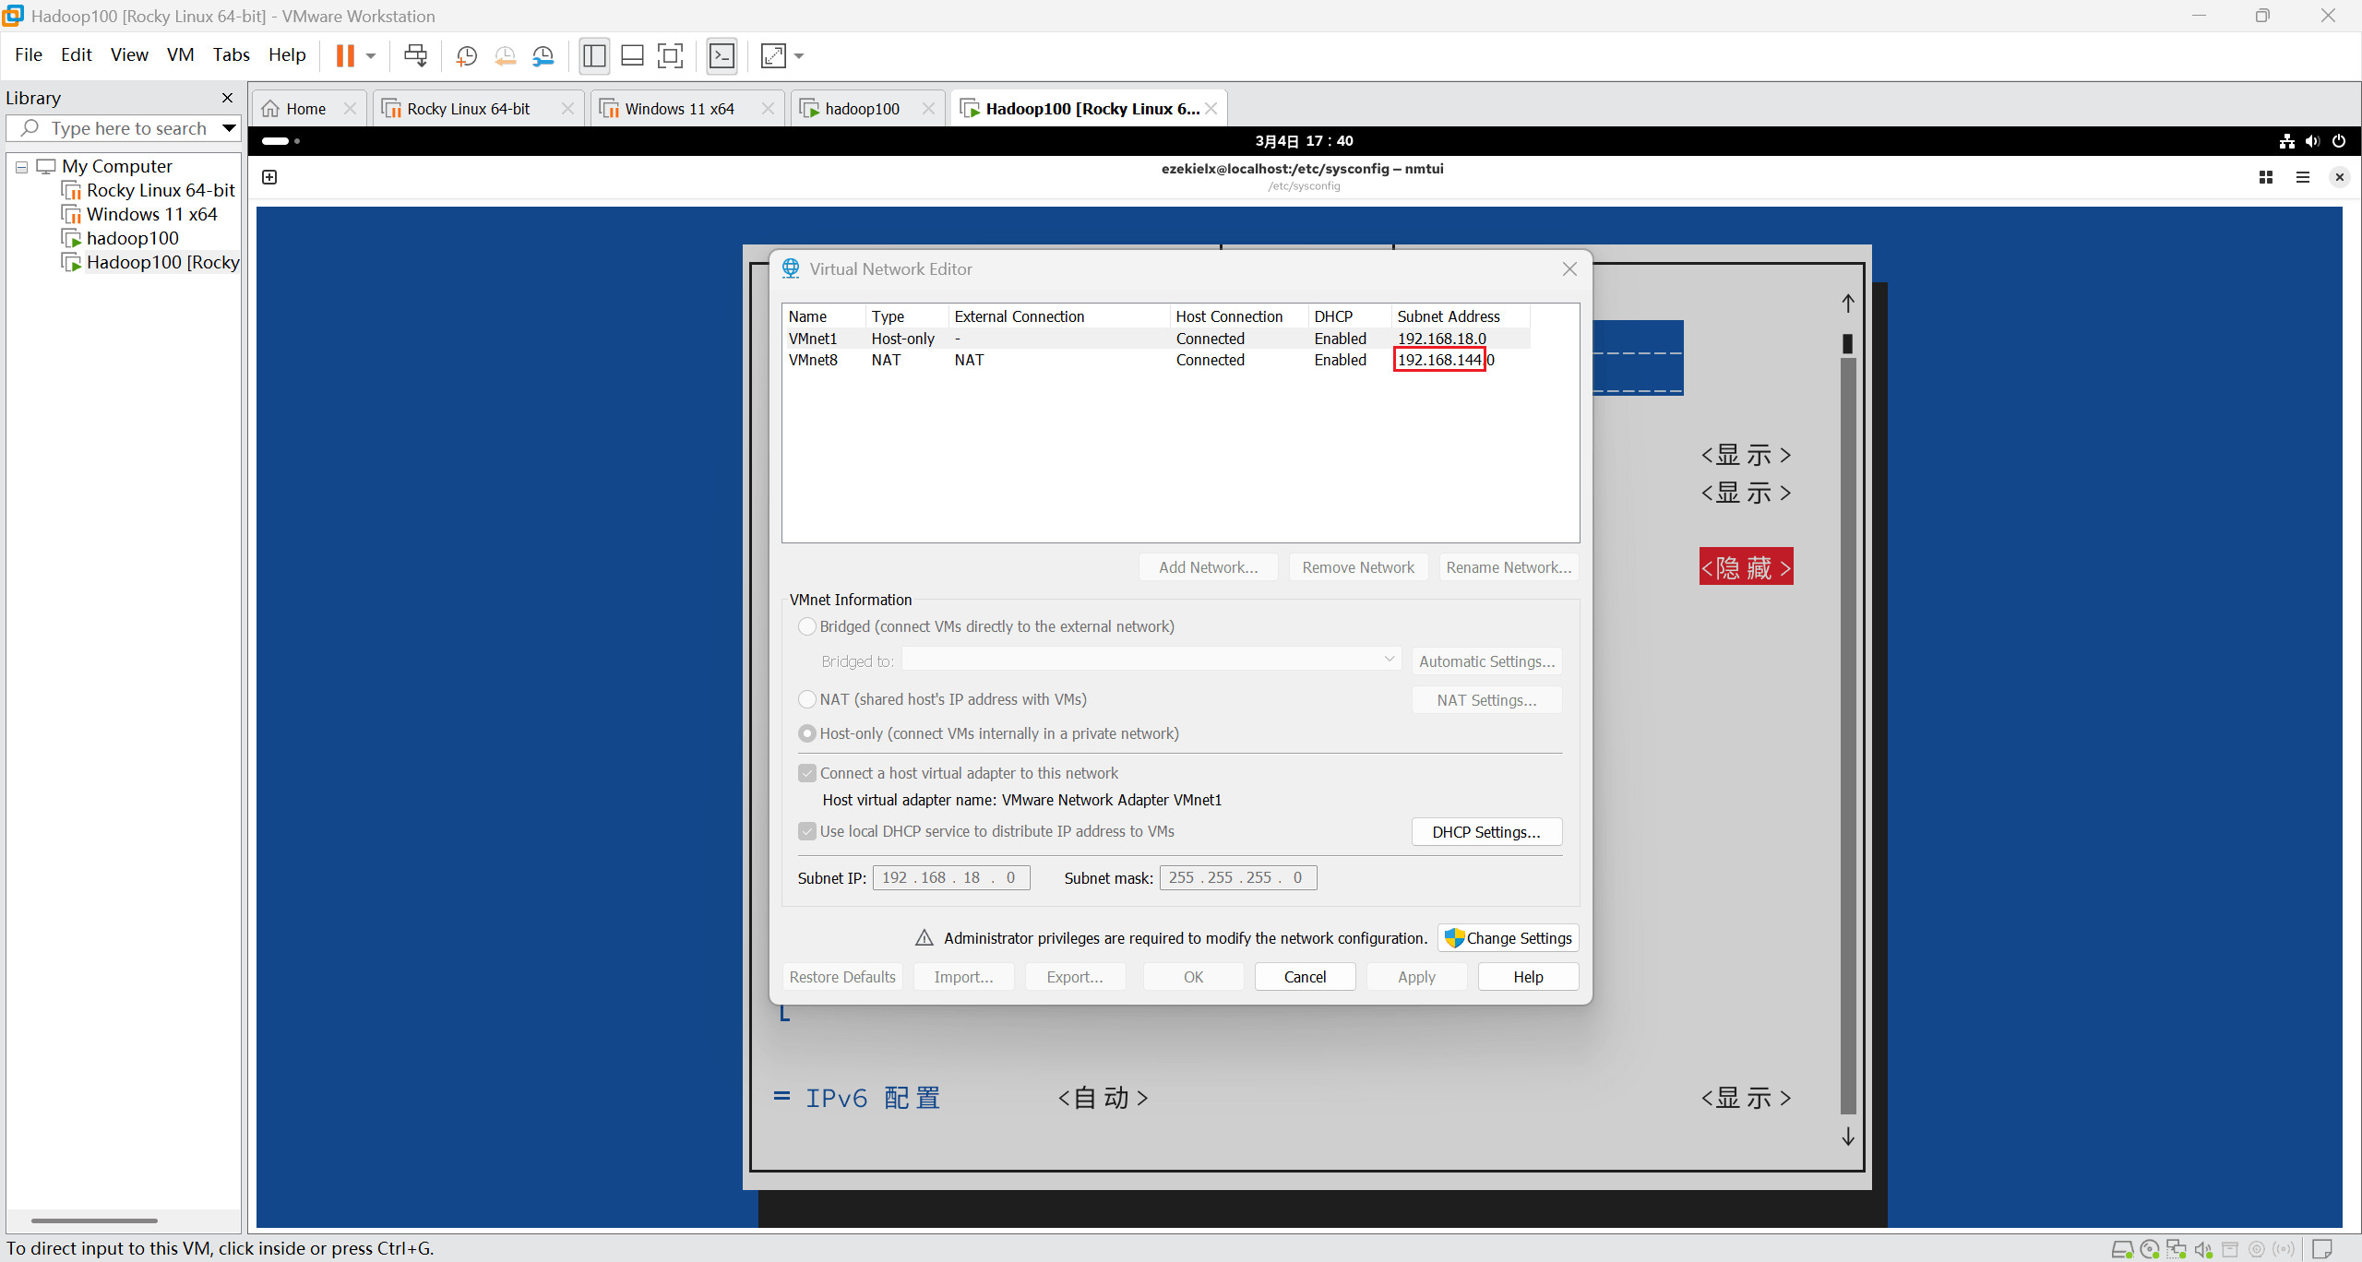Click the red <隐藏> toggle in nmtui
Image resolution: width=2362 pixels, height=1262 pixels.
click(x=1746, y=567)
